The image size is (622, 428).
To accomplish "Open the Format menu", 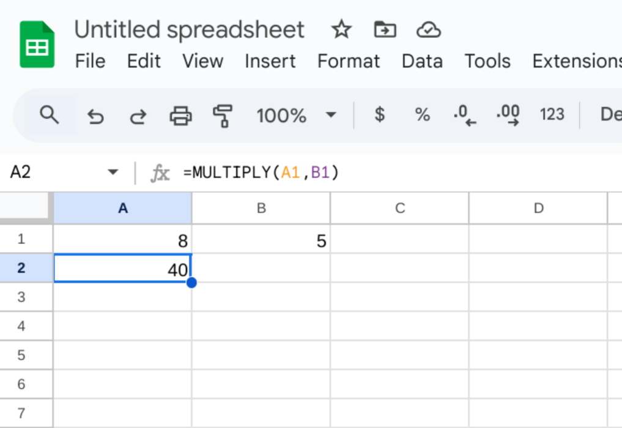I will (348, 61).
